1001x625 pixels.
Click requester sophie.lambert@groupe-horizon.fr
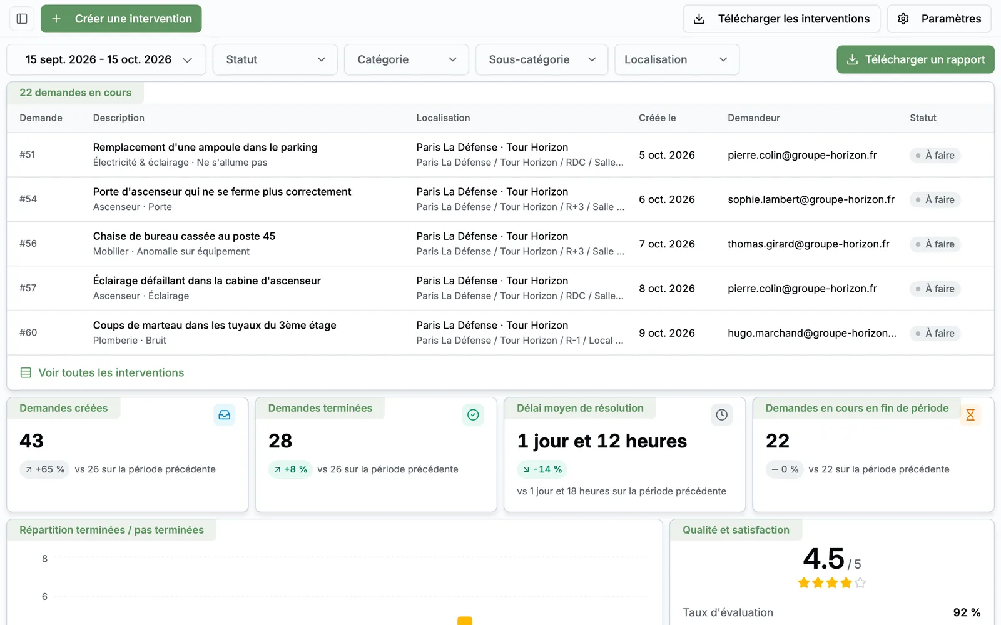[811, 199]
